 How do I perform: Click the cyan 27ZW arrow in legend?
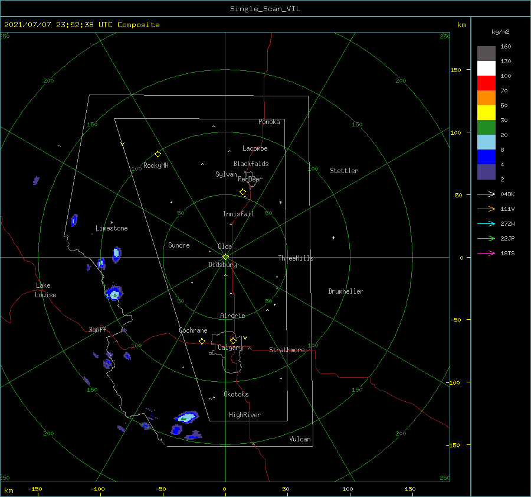click(486, 223)
